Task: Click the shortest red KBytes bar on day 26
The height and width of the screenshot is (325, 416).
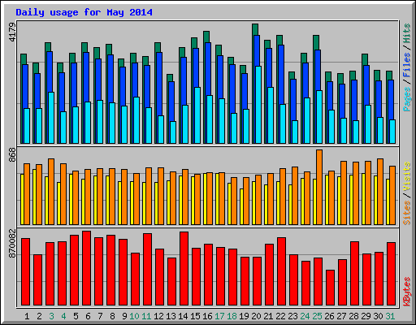Action: click(331, 288)
